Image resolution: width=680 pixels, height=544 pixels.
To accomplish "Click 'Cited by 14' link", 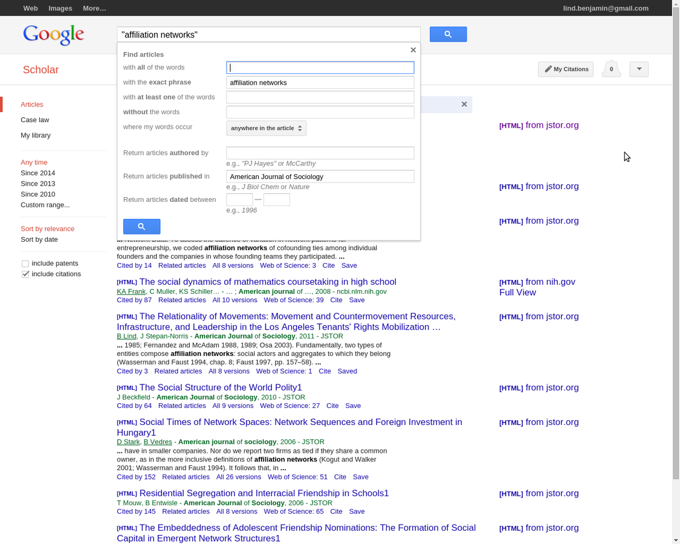I will [134, 265].
